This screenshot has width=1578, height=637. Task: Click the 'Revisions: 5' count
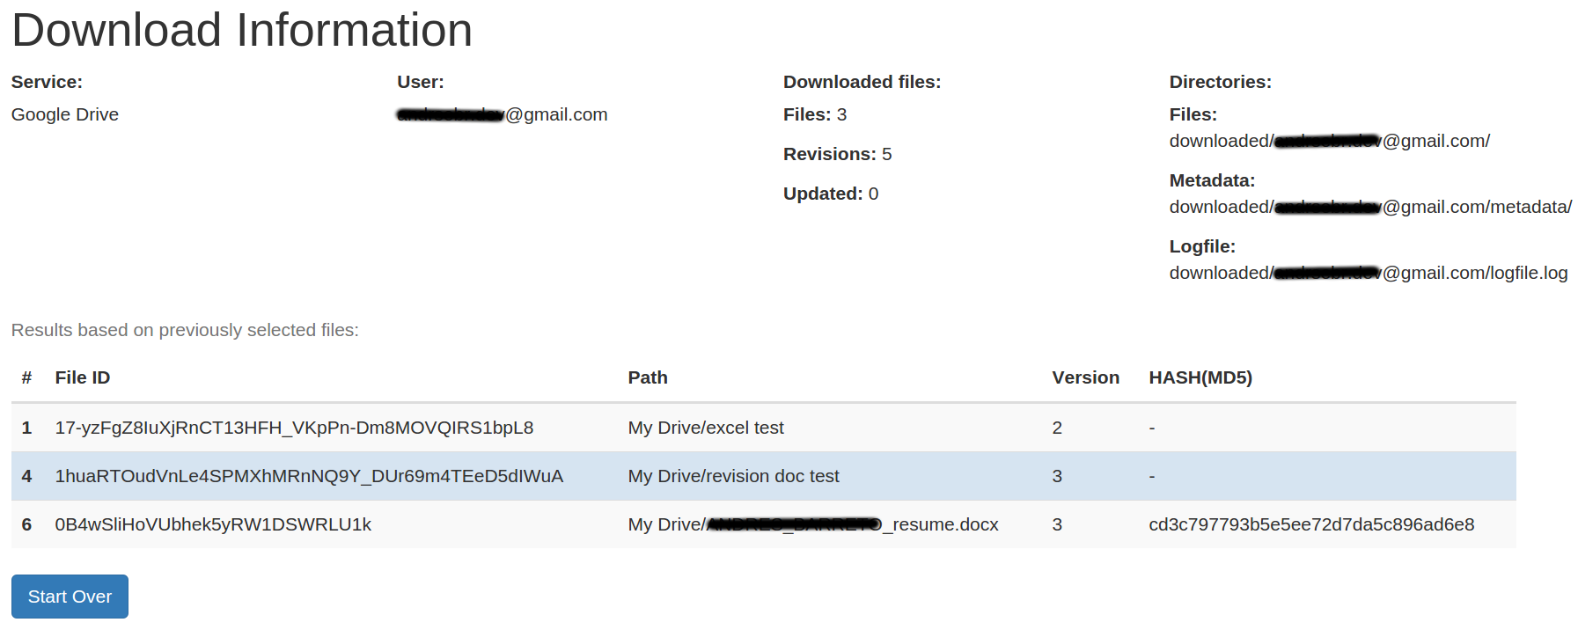pyautogui.click(x=837, y=154)
